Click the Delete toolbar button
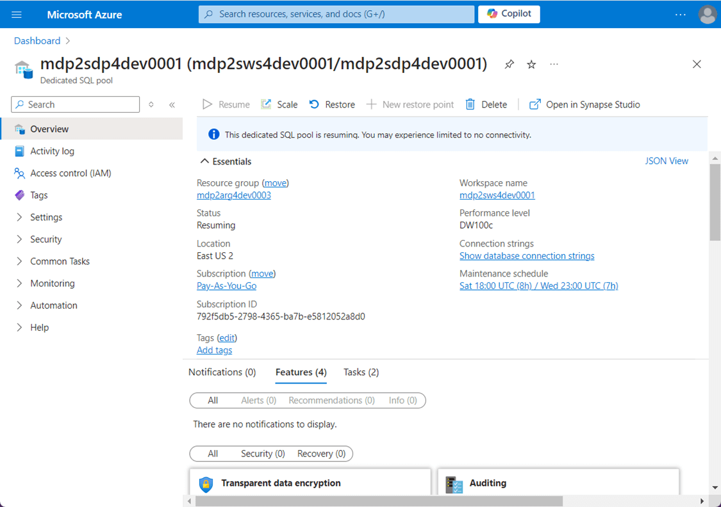This screenshot has height=507, width=721. click(x=486, y=104)
